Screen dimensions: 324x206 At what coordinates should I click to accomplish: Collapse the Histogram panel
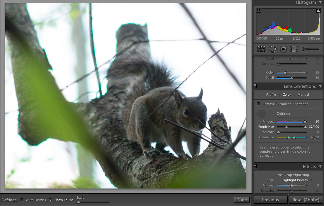(320, 3)
